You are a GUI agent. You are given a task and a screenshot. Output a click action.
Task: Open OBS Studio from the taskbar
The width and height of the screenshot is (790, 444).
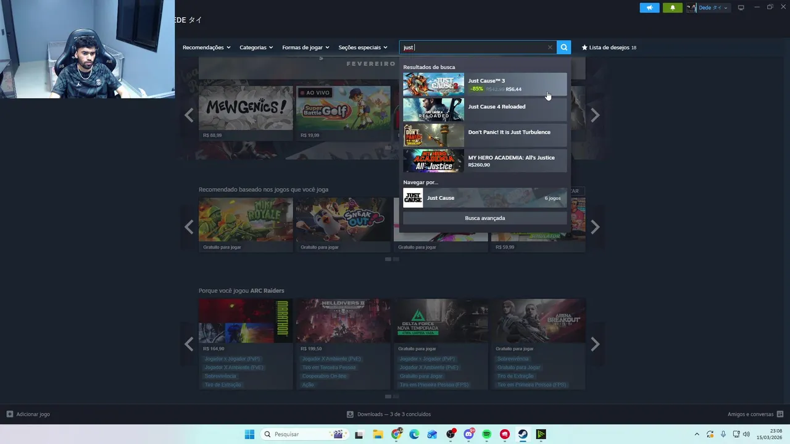click(451, 434)
